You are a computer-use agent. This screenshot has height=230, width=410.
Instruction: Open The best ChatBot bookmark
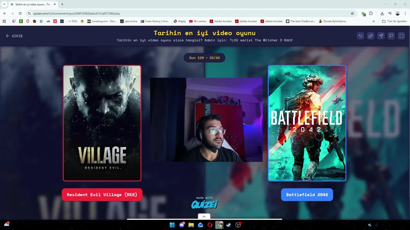click(301, 21)
